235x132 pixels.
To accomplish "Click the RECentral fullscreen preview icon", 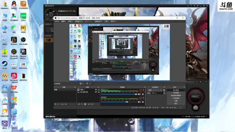I will click(x=206, y=82).
